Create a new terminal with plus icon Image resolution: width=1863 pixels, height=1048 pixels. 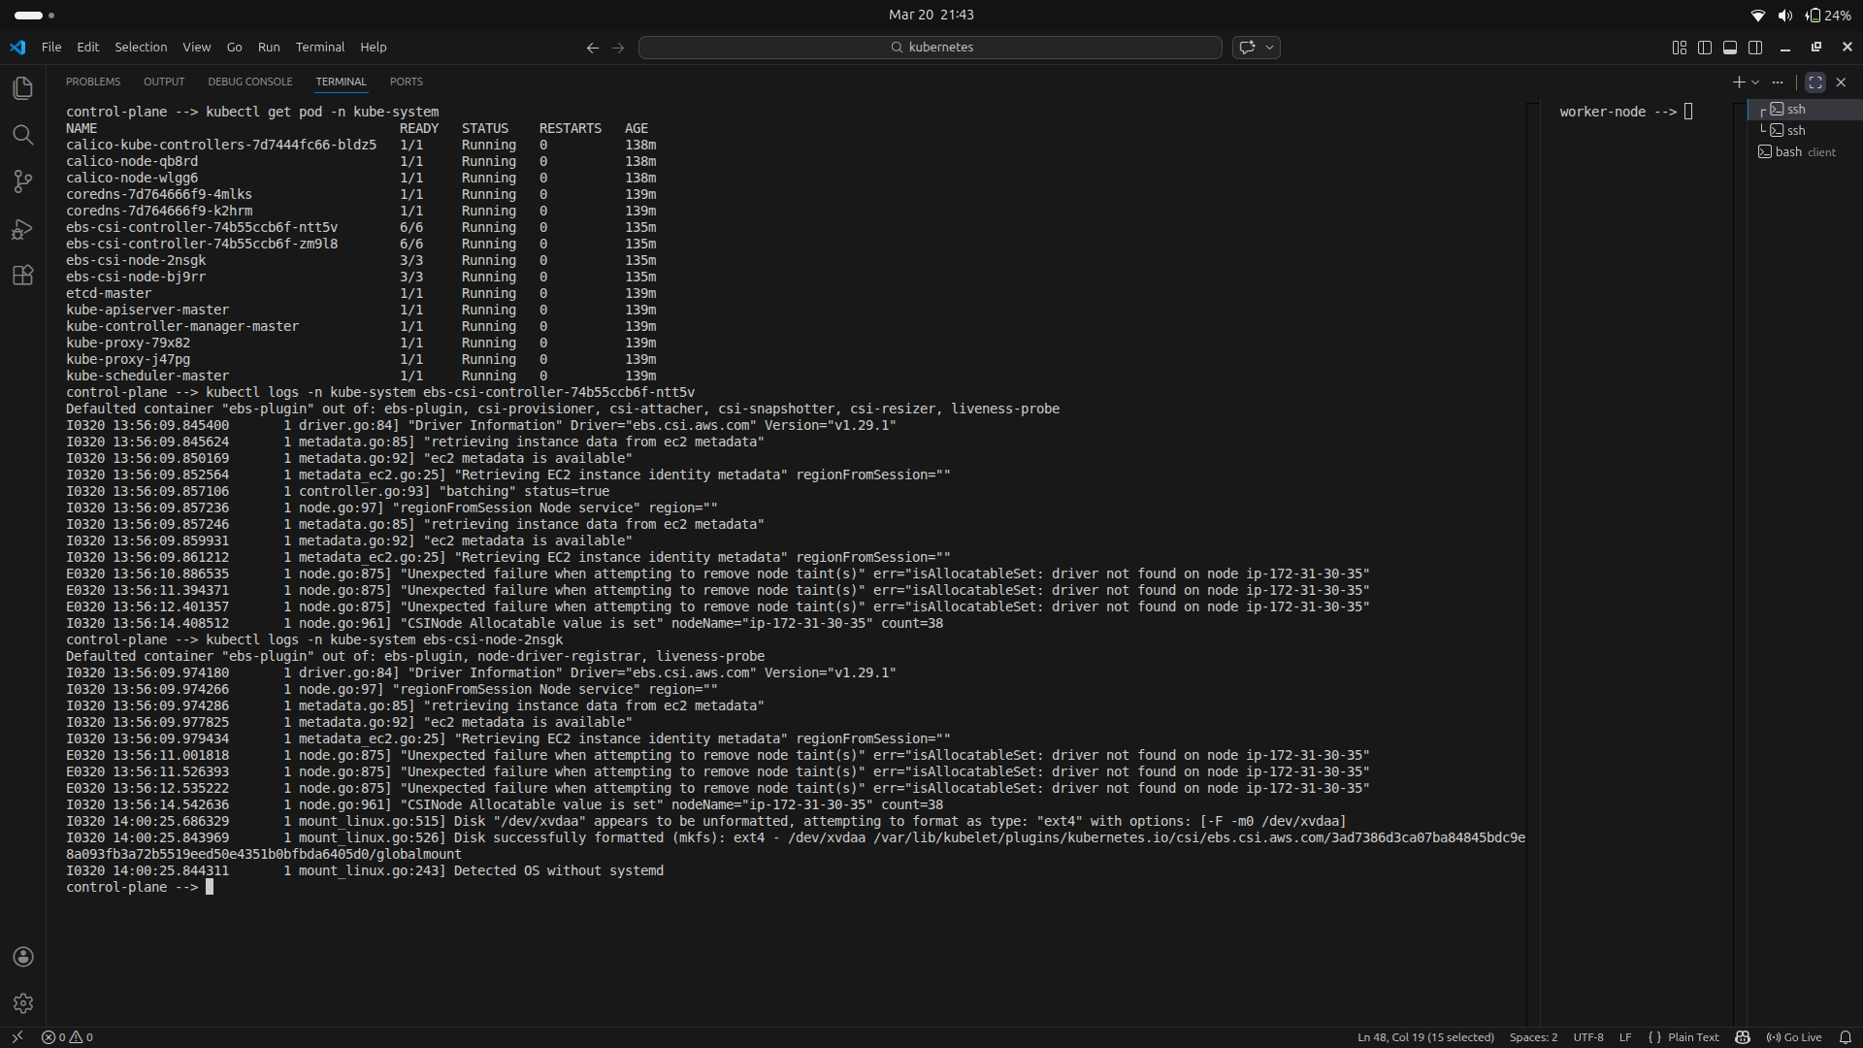point(1739,82)
